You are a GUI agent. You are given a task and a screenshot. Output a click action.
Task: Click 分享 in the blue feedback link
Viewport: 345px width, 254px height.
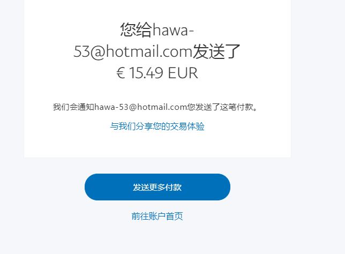pyautogui.click(x=144, y=126)
